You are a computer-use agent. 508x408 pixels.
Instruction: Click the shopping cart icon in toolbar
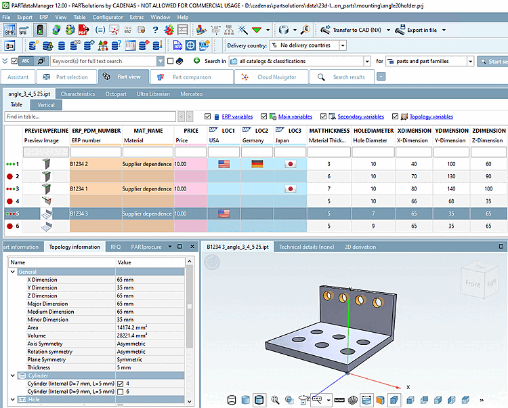(24, 30)
